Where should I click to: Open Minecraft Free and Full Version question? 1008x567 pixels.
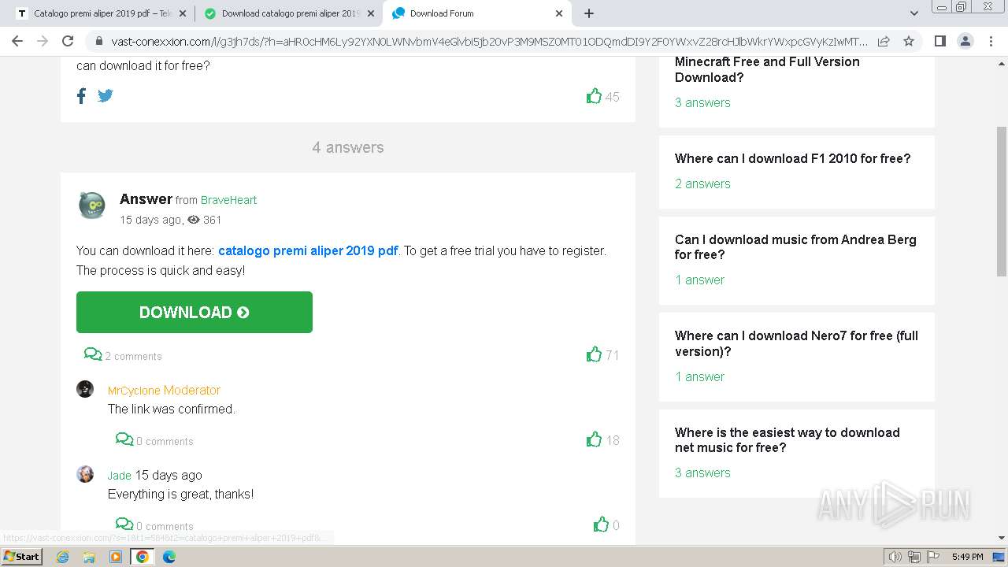pos(767,69)
